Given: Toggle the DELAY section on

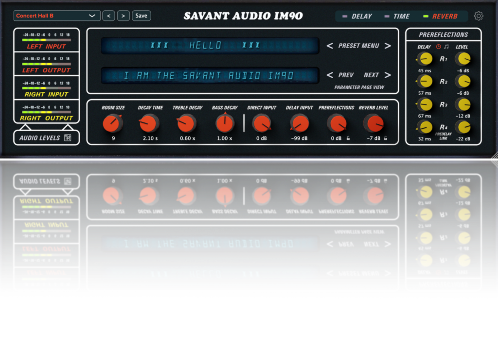Looking at the screenshot, I should (357, 16).
